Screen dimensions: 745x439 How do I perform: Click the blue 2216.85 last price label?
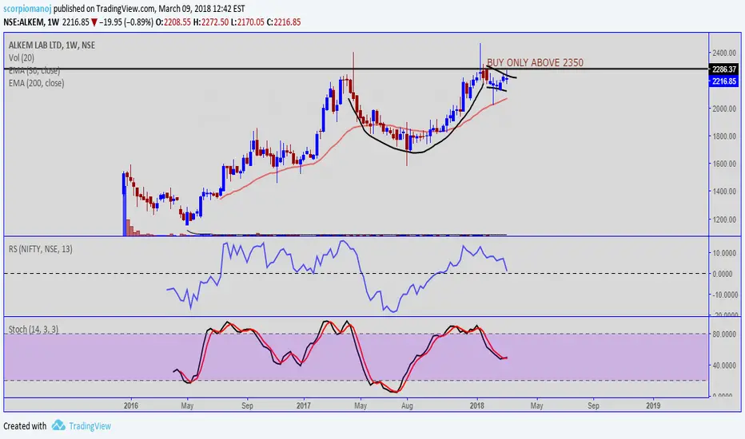[x=723, y=81]
